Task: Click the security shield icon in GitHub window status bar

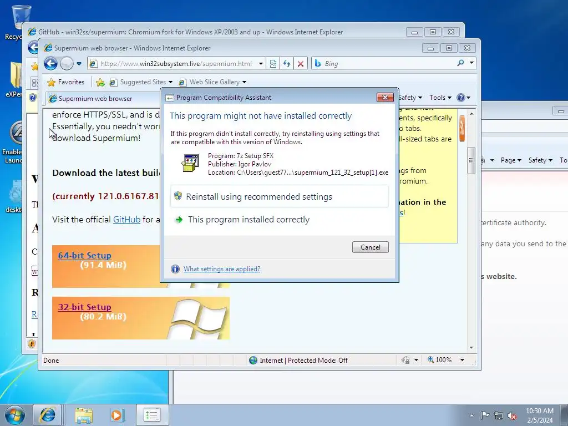Action: coord(32,343)
